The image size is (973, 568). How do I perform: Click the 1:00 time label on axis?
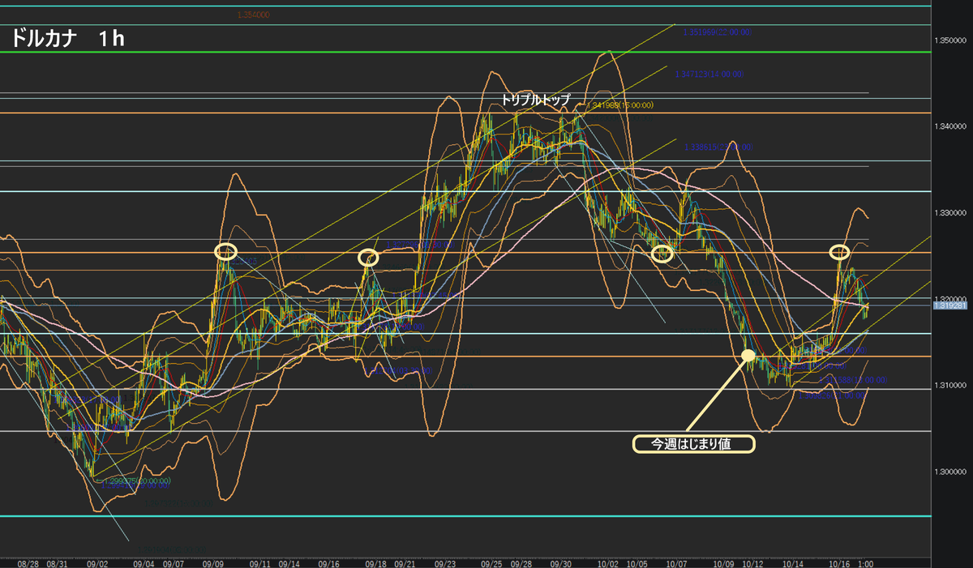tap(865, 562)
